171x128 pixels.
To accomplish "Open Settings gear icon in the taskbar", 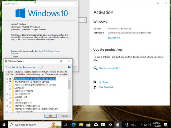I will click(x=110, y=125).
